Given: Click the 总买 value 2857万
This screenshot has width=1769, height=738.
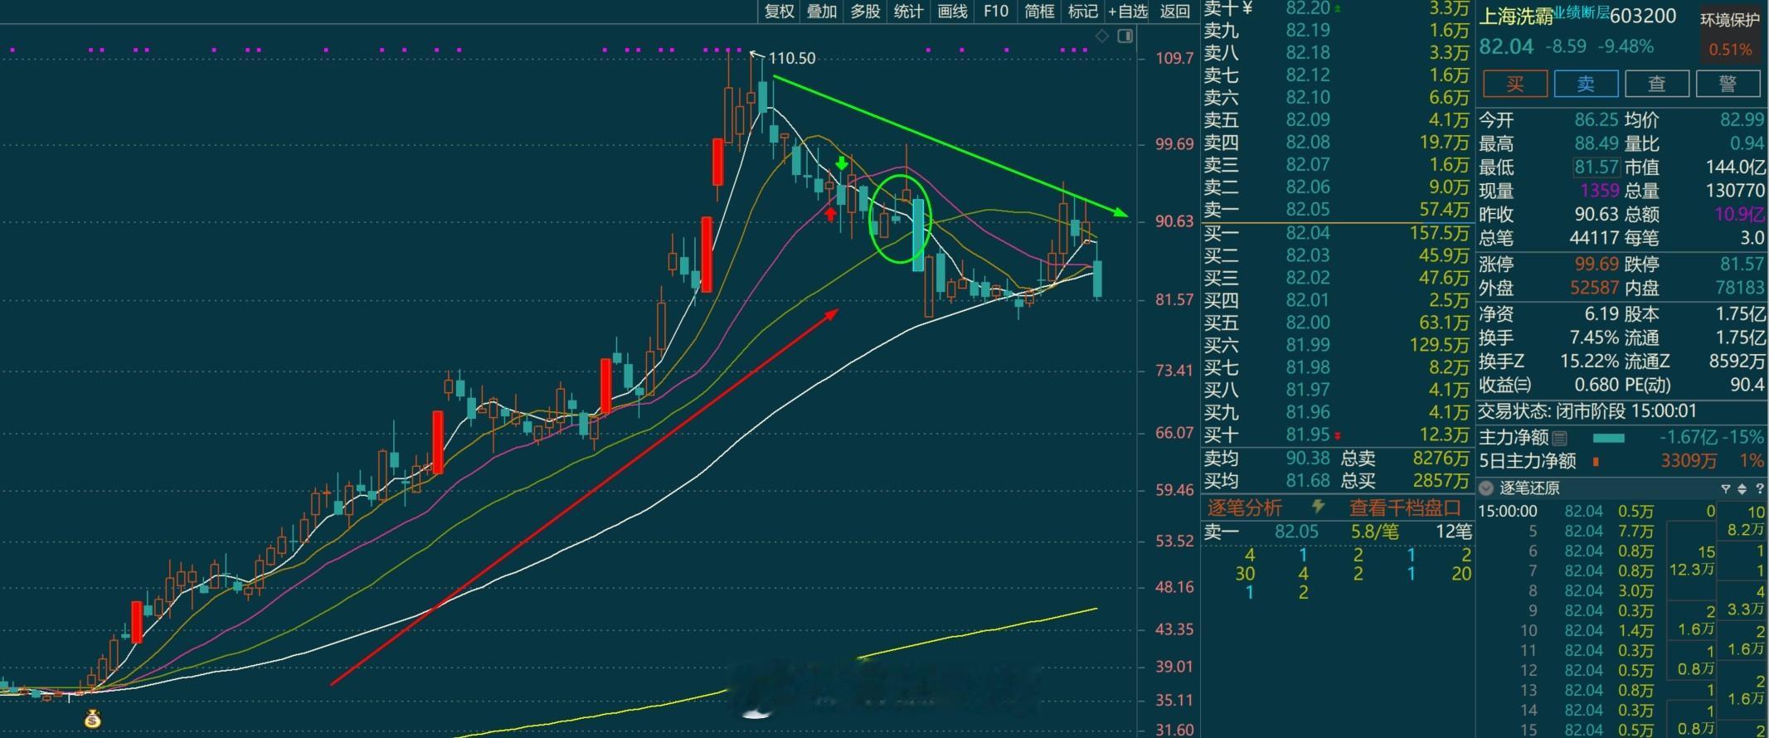Looking at the screenshot, I should coord(1441,480).
